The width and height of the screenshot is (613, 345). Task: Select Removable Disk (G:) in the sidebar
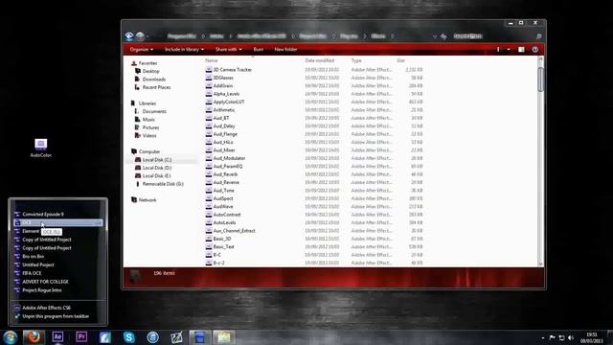point(163,184)
